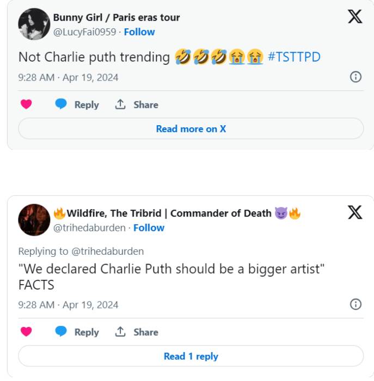Click the @trihedaburden handle under Wildfire name
Viewport: 374px width, 381px height.
click(x=89, y=228)
